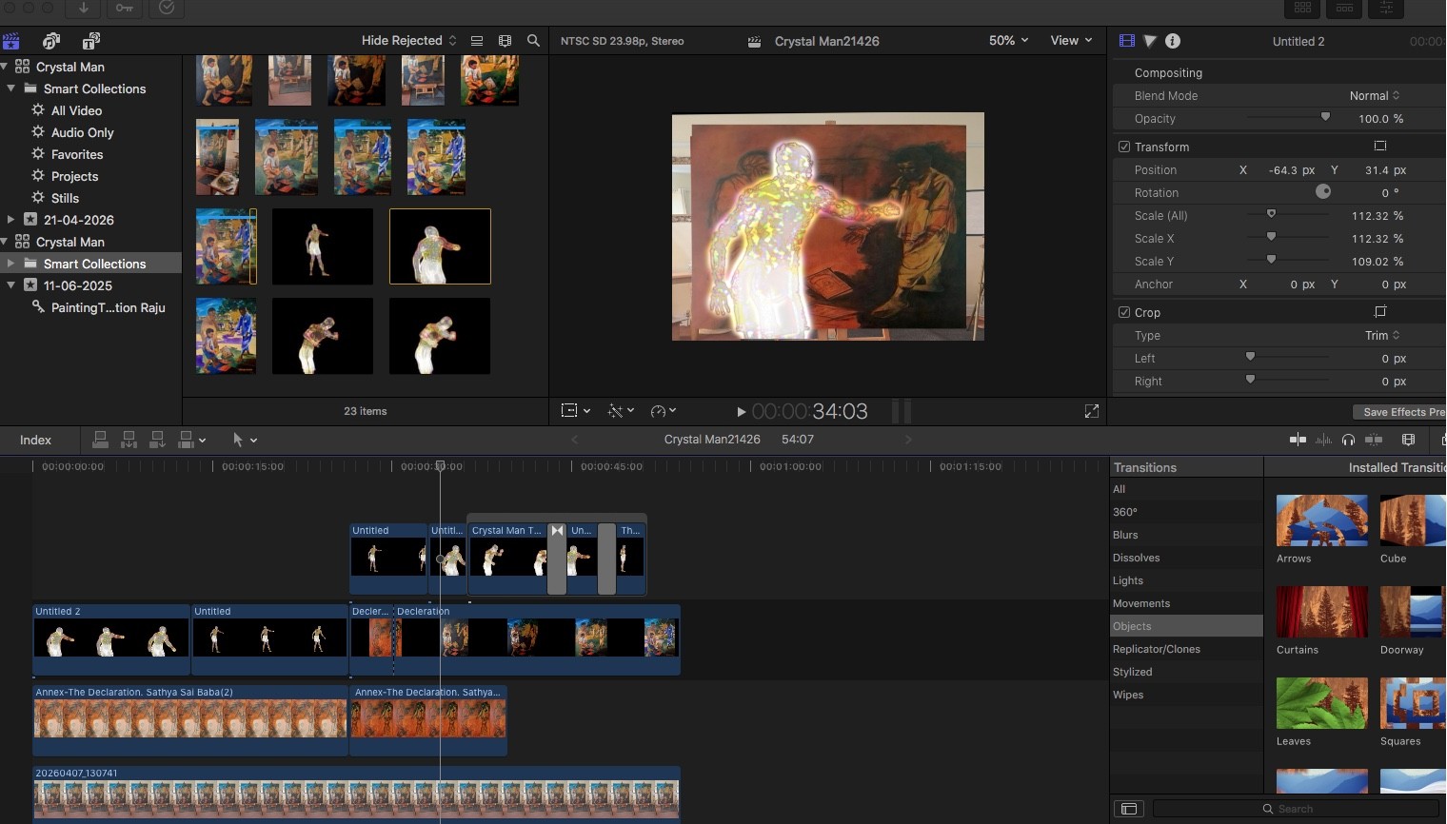This screenshot has height=824, width=1447.
Task: Open the Select tool arrow dropdown
Action: tap(245, 440)
